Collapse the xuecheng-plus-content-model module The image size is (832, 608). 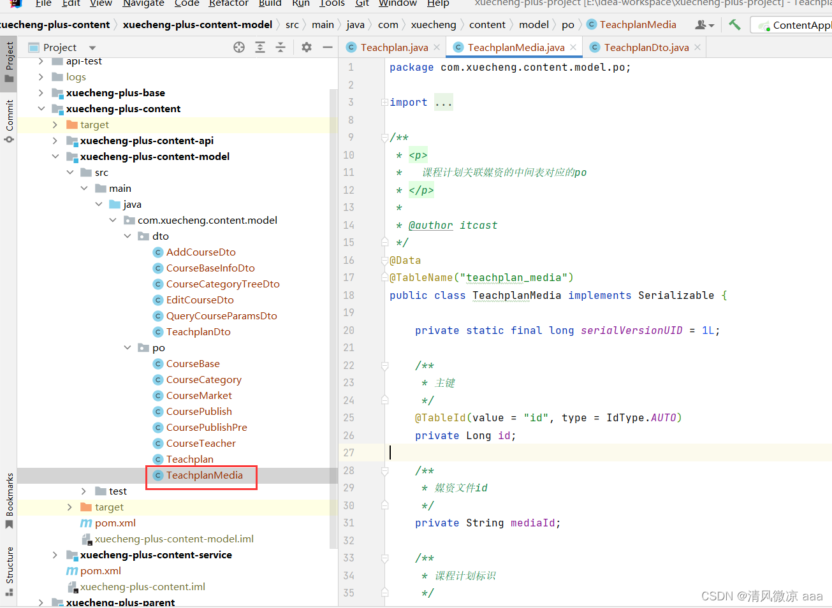(55, 156)
